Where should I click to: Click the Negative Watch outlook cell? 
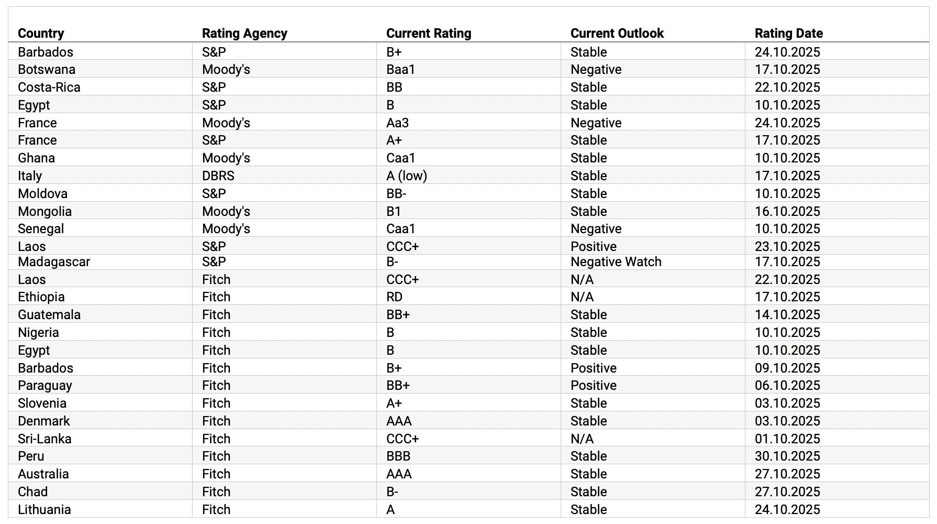[616, 262]
